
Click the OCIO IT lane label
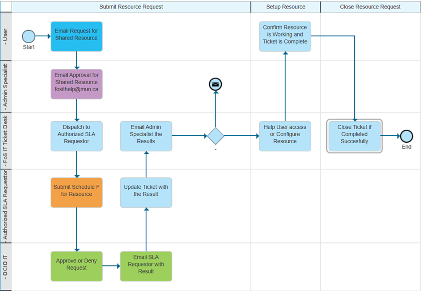6,266
